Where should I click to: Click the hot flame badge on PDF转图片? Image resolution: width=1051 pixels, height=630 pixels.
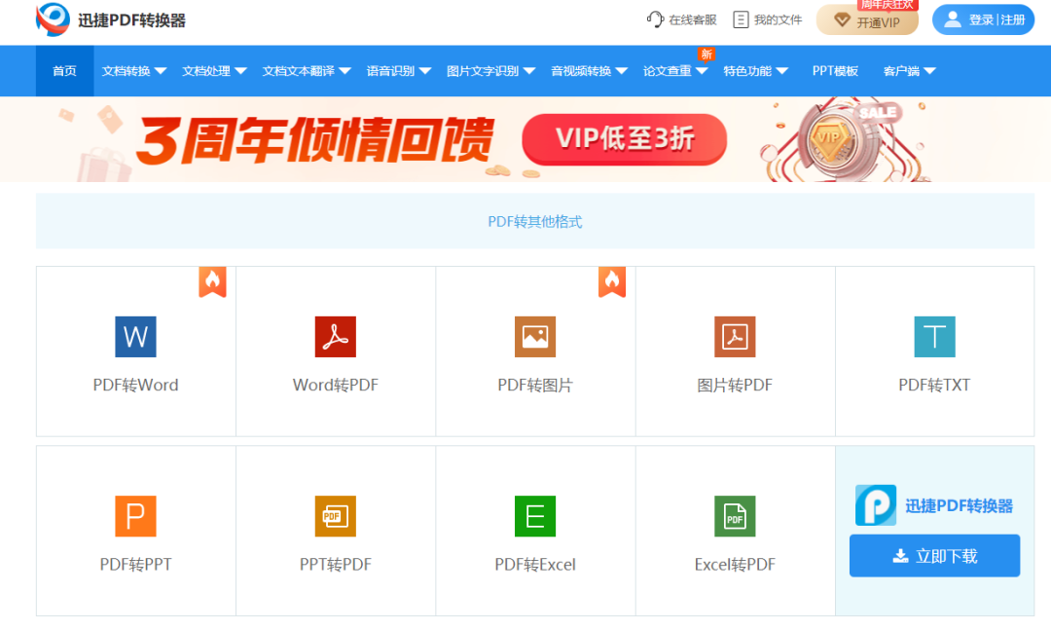point(612,281)
